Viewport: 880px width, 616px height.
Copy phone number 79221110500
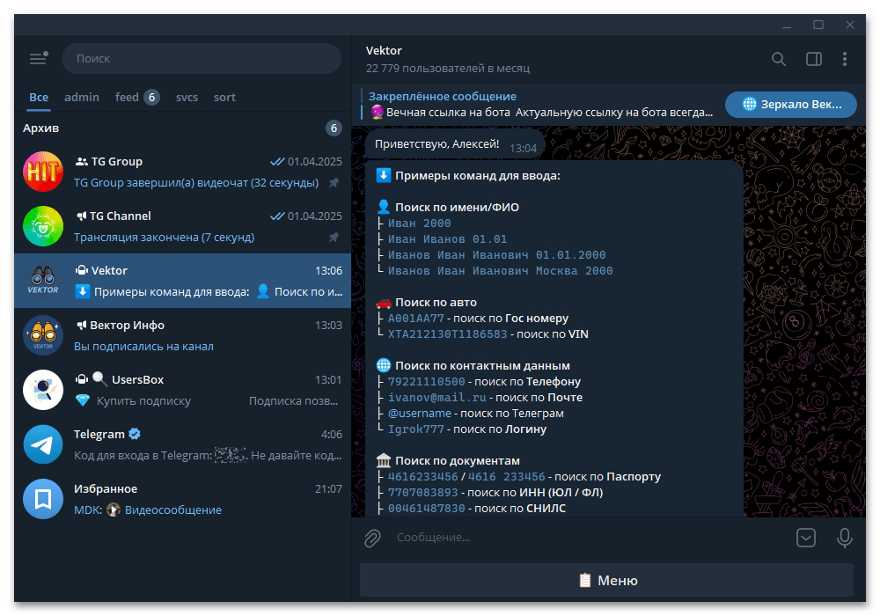(x=427, y=382)
